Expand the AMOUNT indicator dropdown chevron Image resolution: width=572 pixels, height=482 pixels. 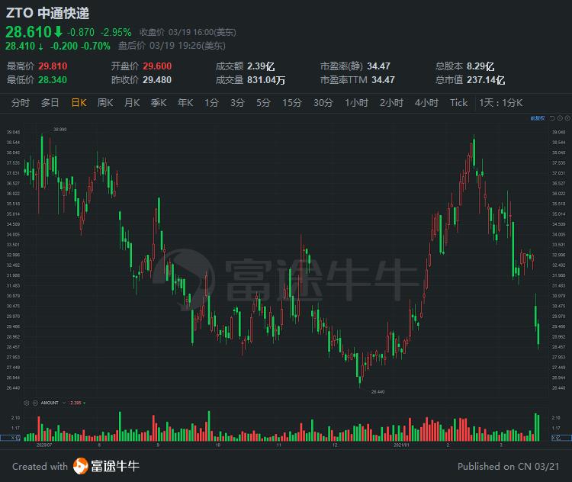pyautogui.click(x=64, y=403)
